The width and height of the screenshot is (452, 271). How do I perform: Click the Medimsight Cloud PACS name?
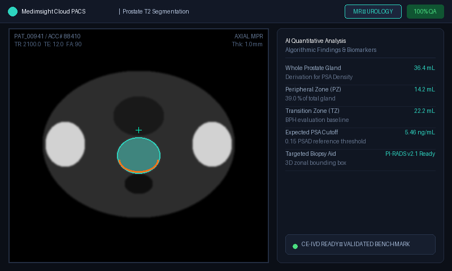[x=53, y=11]
